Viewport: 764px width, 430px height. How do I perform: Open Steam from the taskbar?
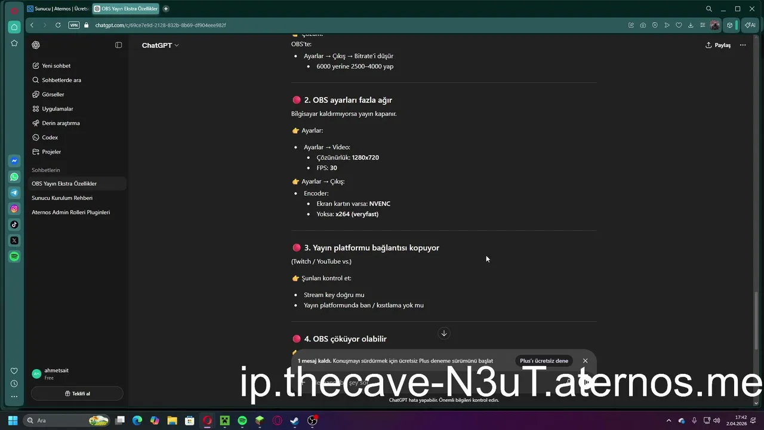295,420
